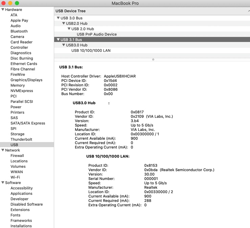Open NVMExpress in the sidebar
250x228 pixels.
point(22,91)
